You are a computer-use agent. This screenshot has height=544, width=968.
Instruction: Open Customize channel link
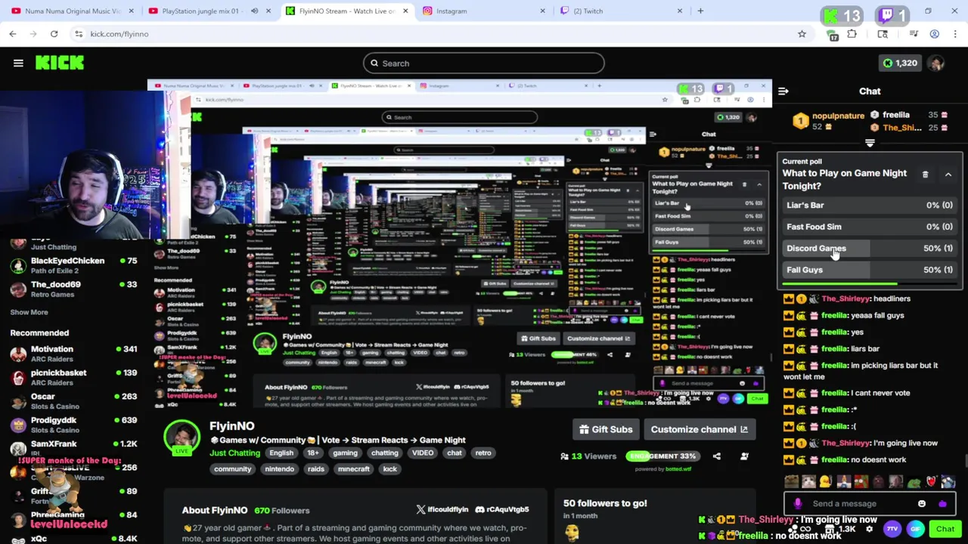[x=699, y=430]
